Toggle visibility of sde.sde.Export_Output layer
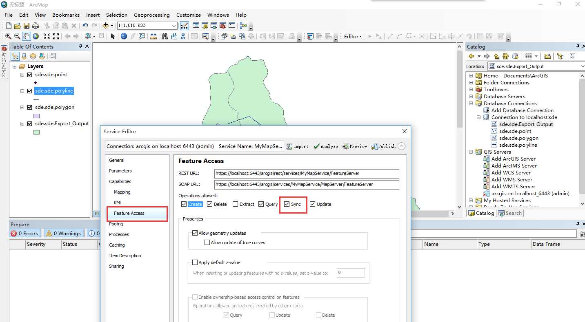Image resolution: width=585 pixels, height=322 pixels. (x=29, y=124)
